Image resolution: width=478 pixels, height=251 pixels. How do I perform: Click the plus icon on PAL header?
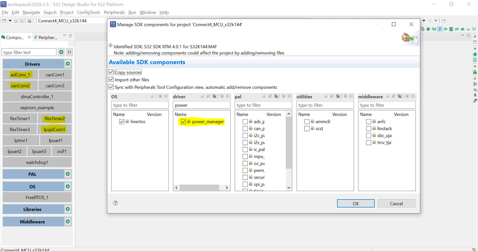pyautogui.click(x=67, y=174)
